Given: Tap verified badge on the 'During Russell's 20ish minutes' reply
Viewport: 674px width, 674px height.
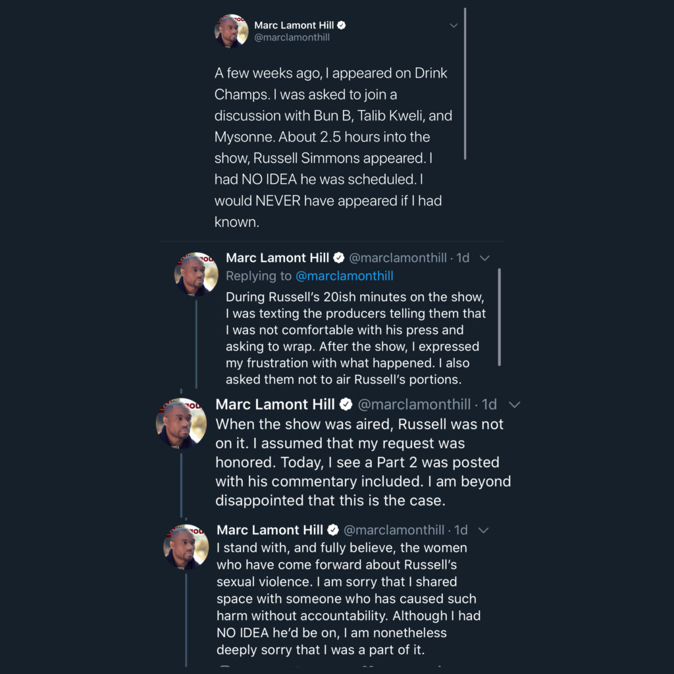Looking at the screenshot, I should tap(339, 257).
